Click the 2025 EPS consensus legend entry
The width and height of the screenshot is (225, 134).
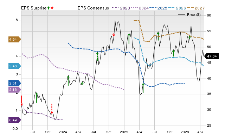point(158,8)
